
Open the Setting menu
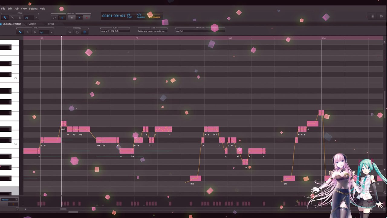coord(33,8)
